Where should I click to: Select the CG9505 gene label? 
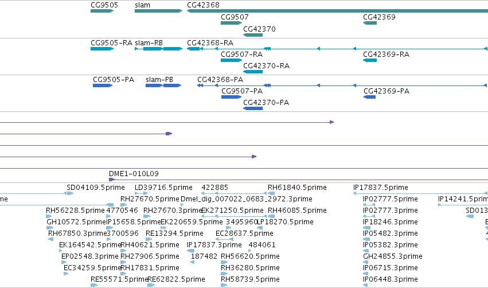pyautogui.click(x=104, y=5)
